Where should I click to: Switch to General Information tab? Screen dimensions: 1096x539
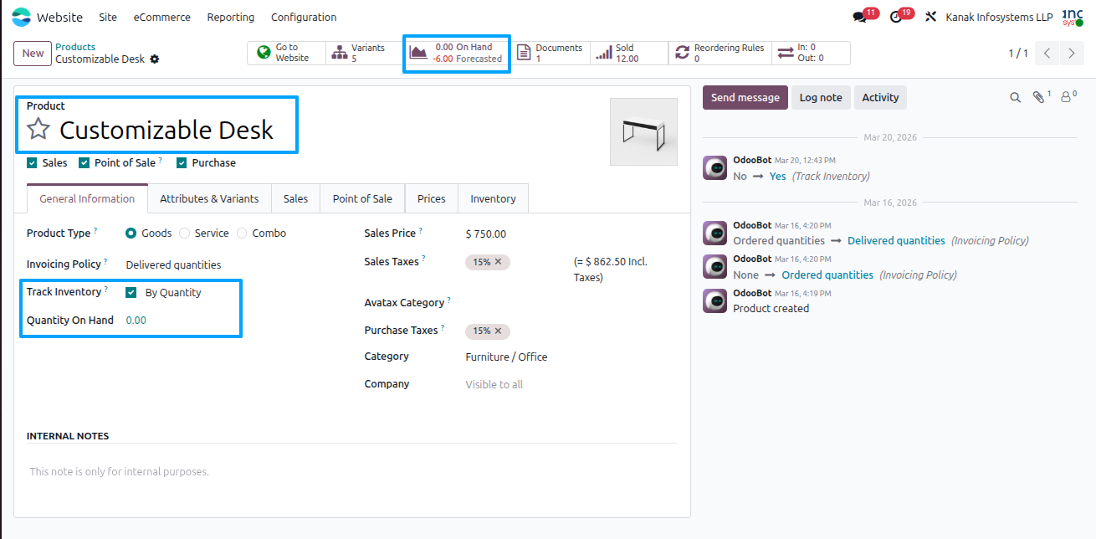[87, 198]
